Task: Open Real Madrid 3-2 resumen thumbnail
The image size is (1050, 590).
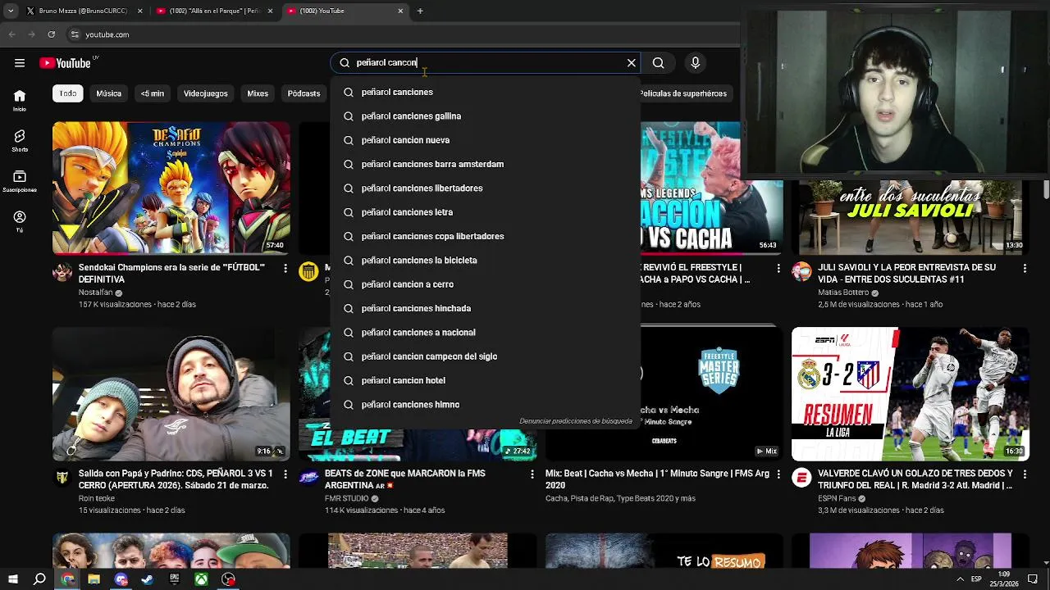Action: tap(911, 394)
